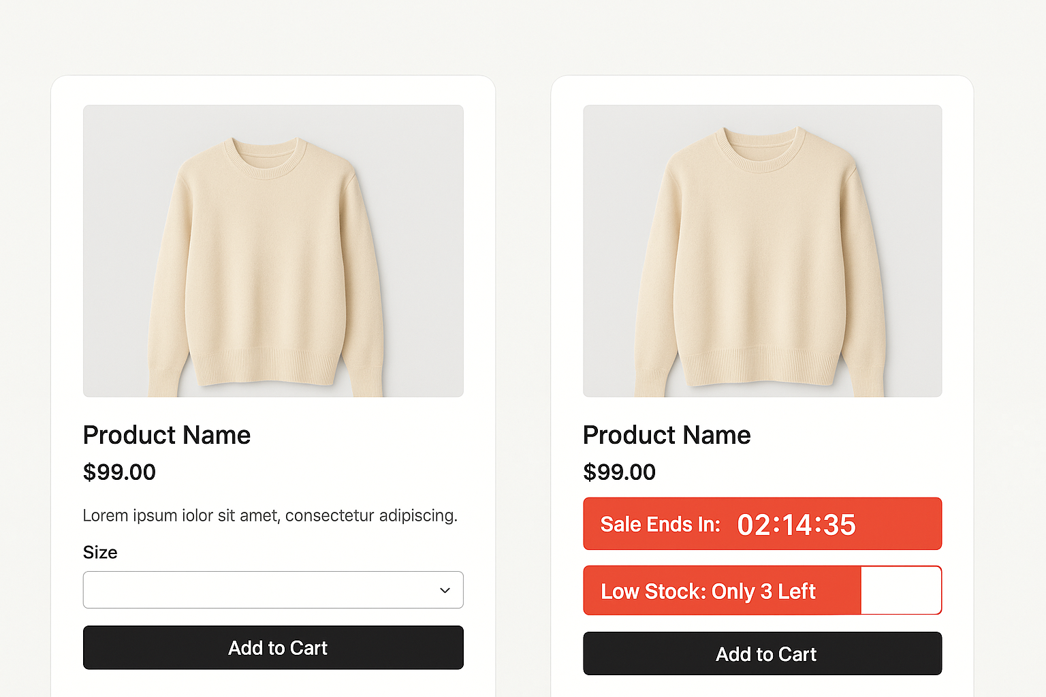This screenshot has height=697, width=1046.
Task: Click the $99.00 price on right card
Action: [619, 472]
